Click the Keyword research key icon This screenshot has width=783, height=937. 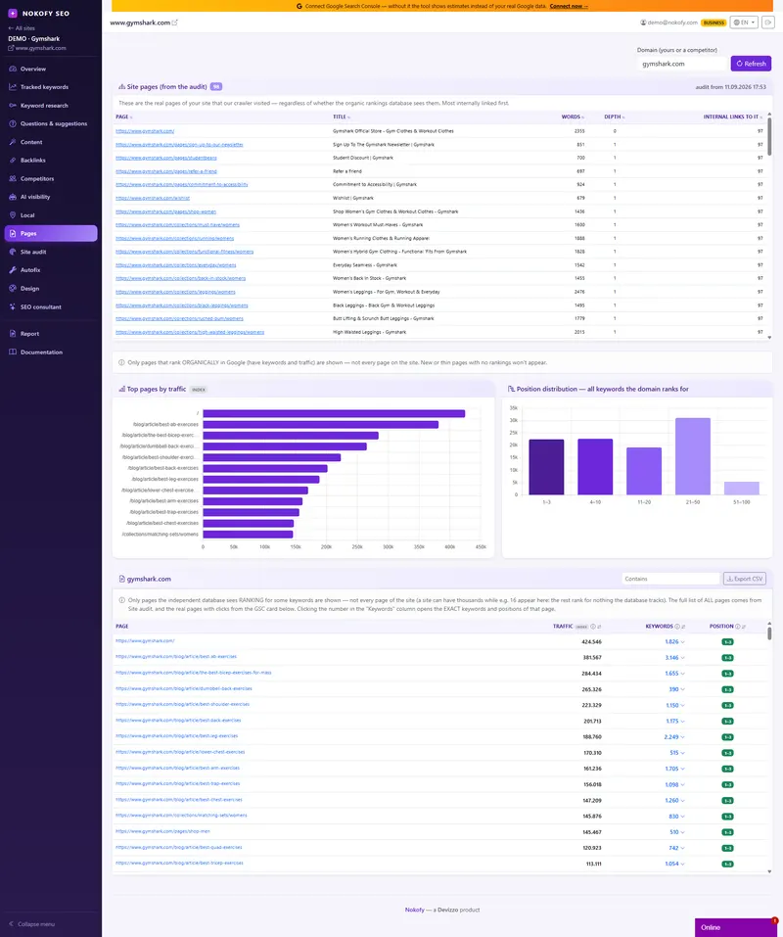[13, 105]
